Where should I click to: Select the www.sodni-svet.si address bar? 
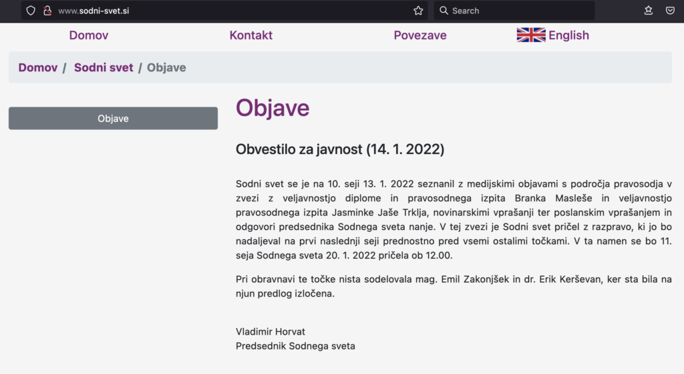pos(224,11)
